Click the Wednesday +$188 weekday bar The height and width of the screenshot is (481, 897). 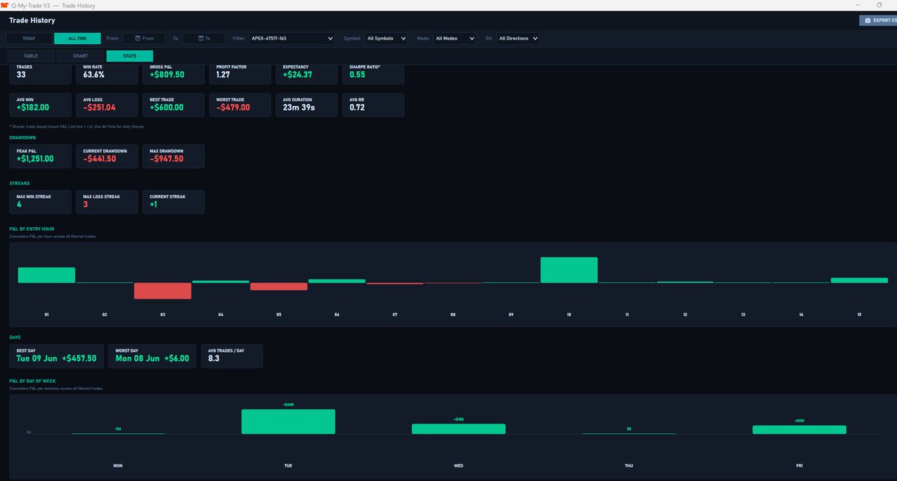click(459, 429)
